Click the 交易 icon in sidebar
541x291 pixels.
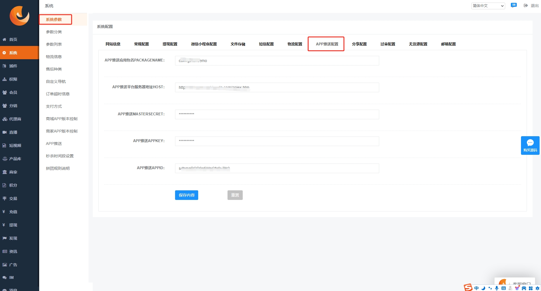click(5, 199)
